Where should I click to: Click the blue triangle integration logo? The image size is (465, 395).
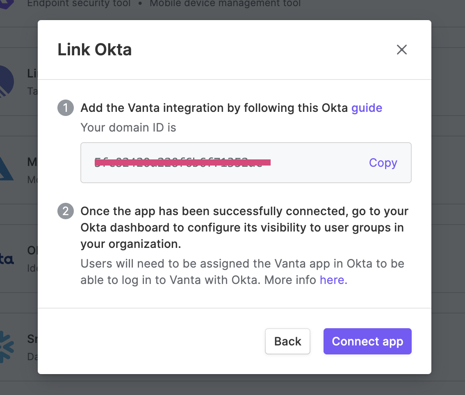point(7,169)
